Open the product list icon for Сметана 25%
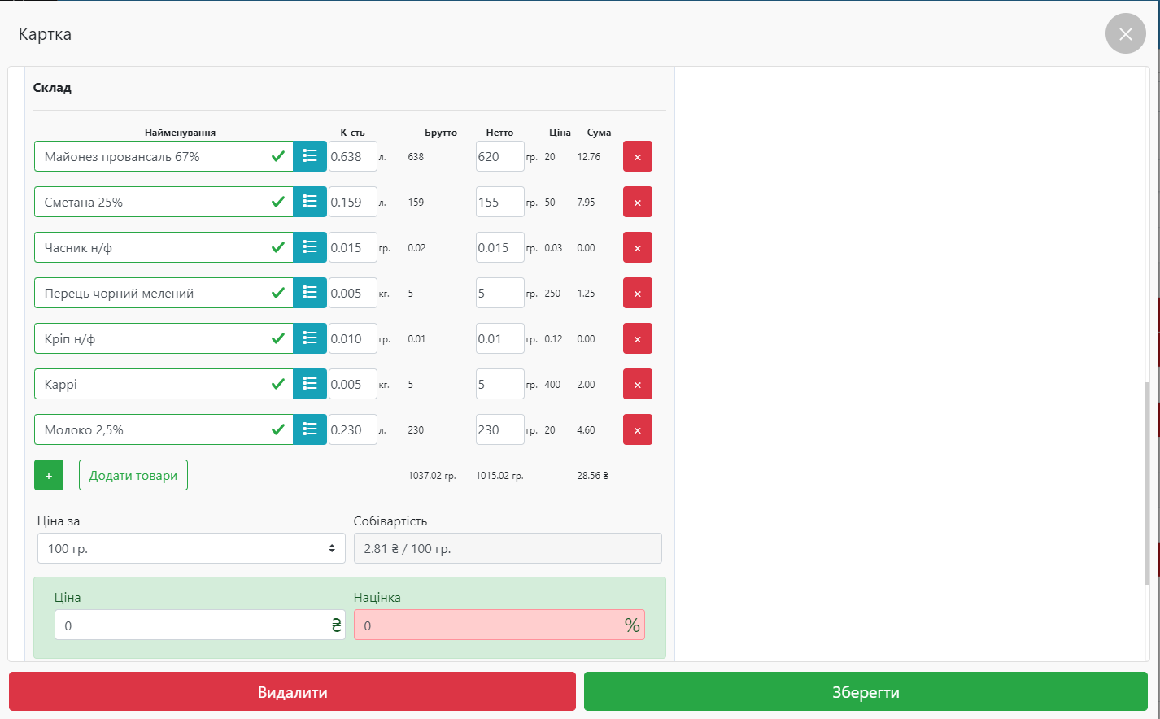Viewport: 1160px width, 719px height. tap(309, 202)
